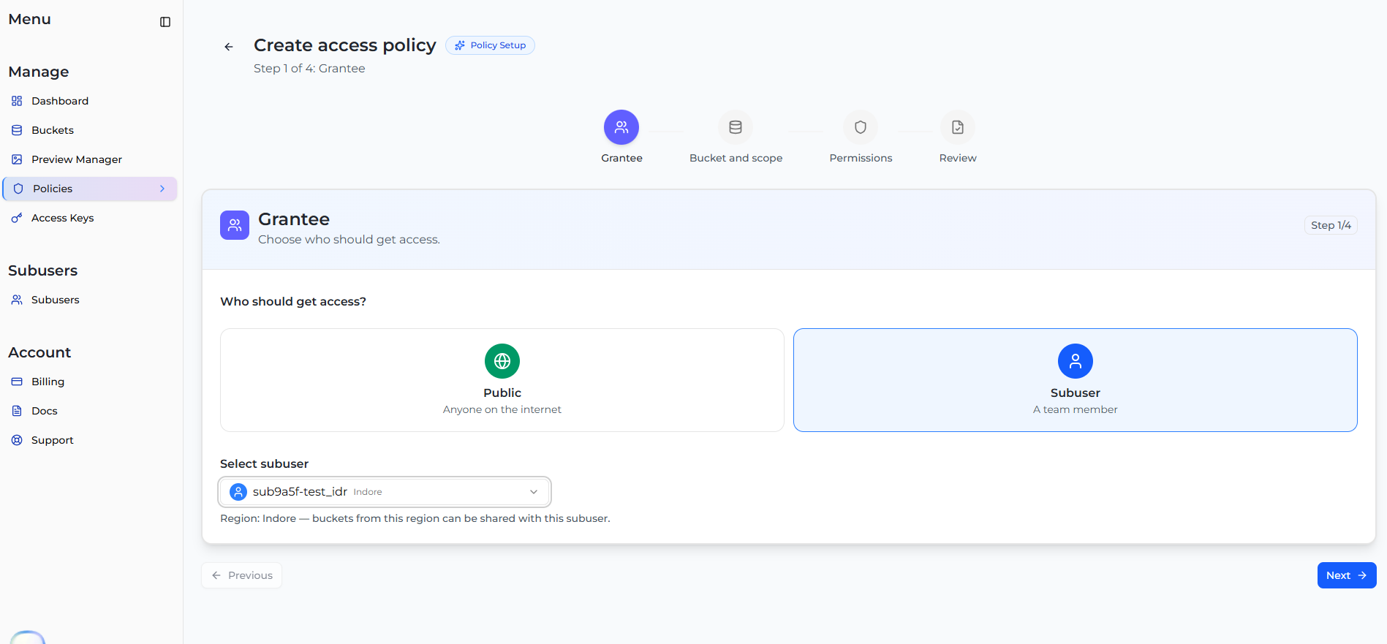Click the Dashboard grid icon

pyautogui.click(x=17, y=101)
